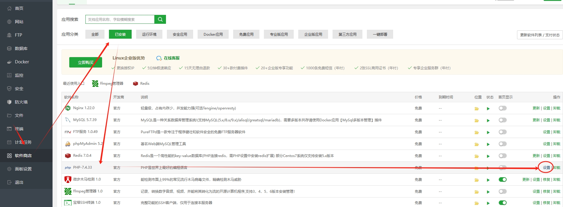
Task: Enable homepage display toggle for Nginx
Action: click(x=502, y=108)
